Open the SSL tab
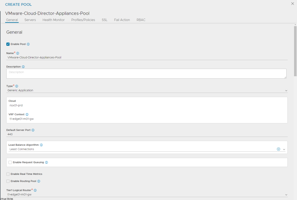This screenshot has width=297, height=200. click(104, 20)
